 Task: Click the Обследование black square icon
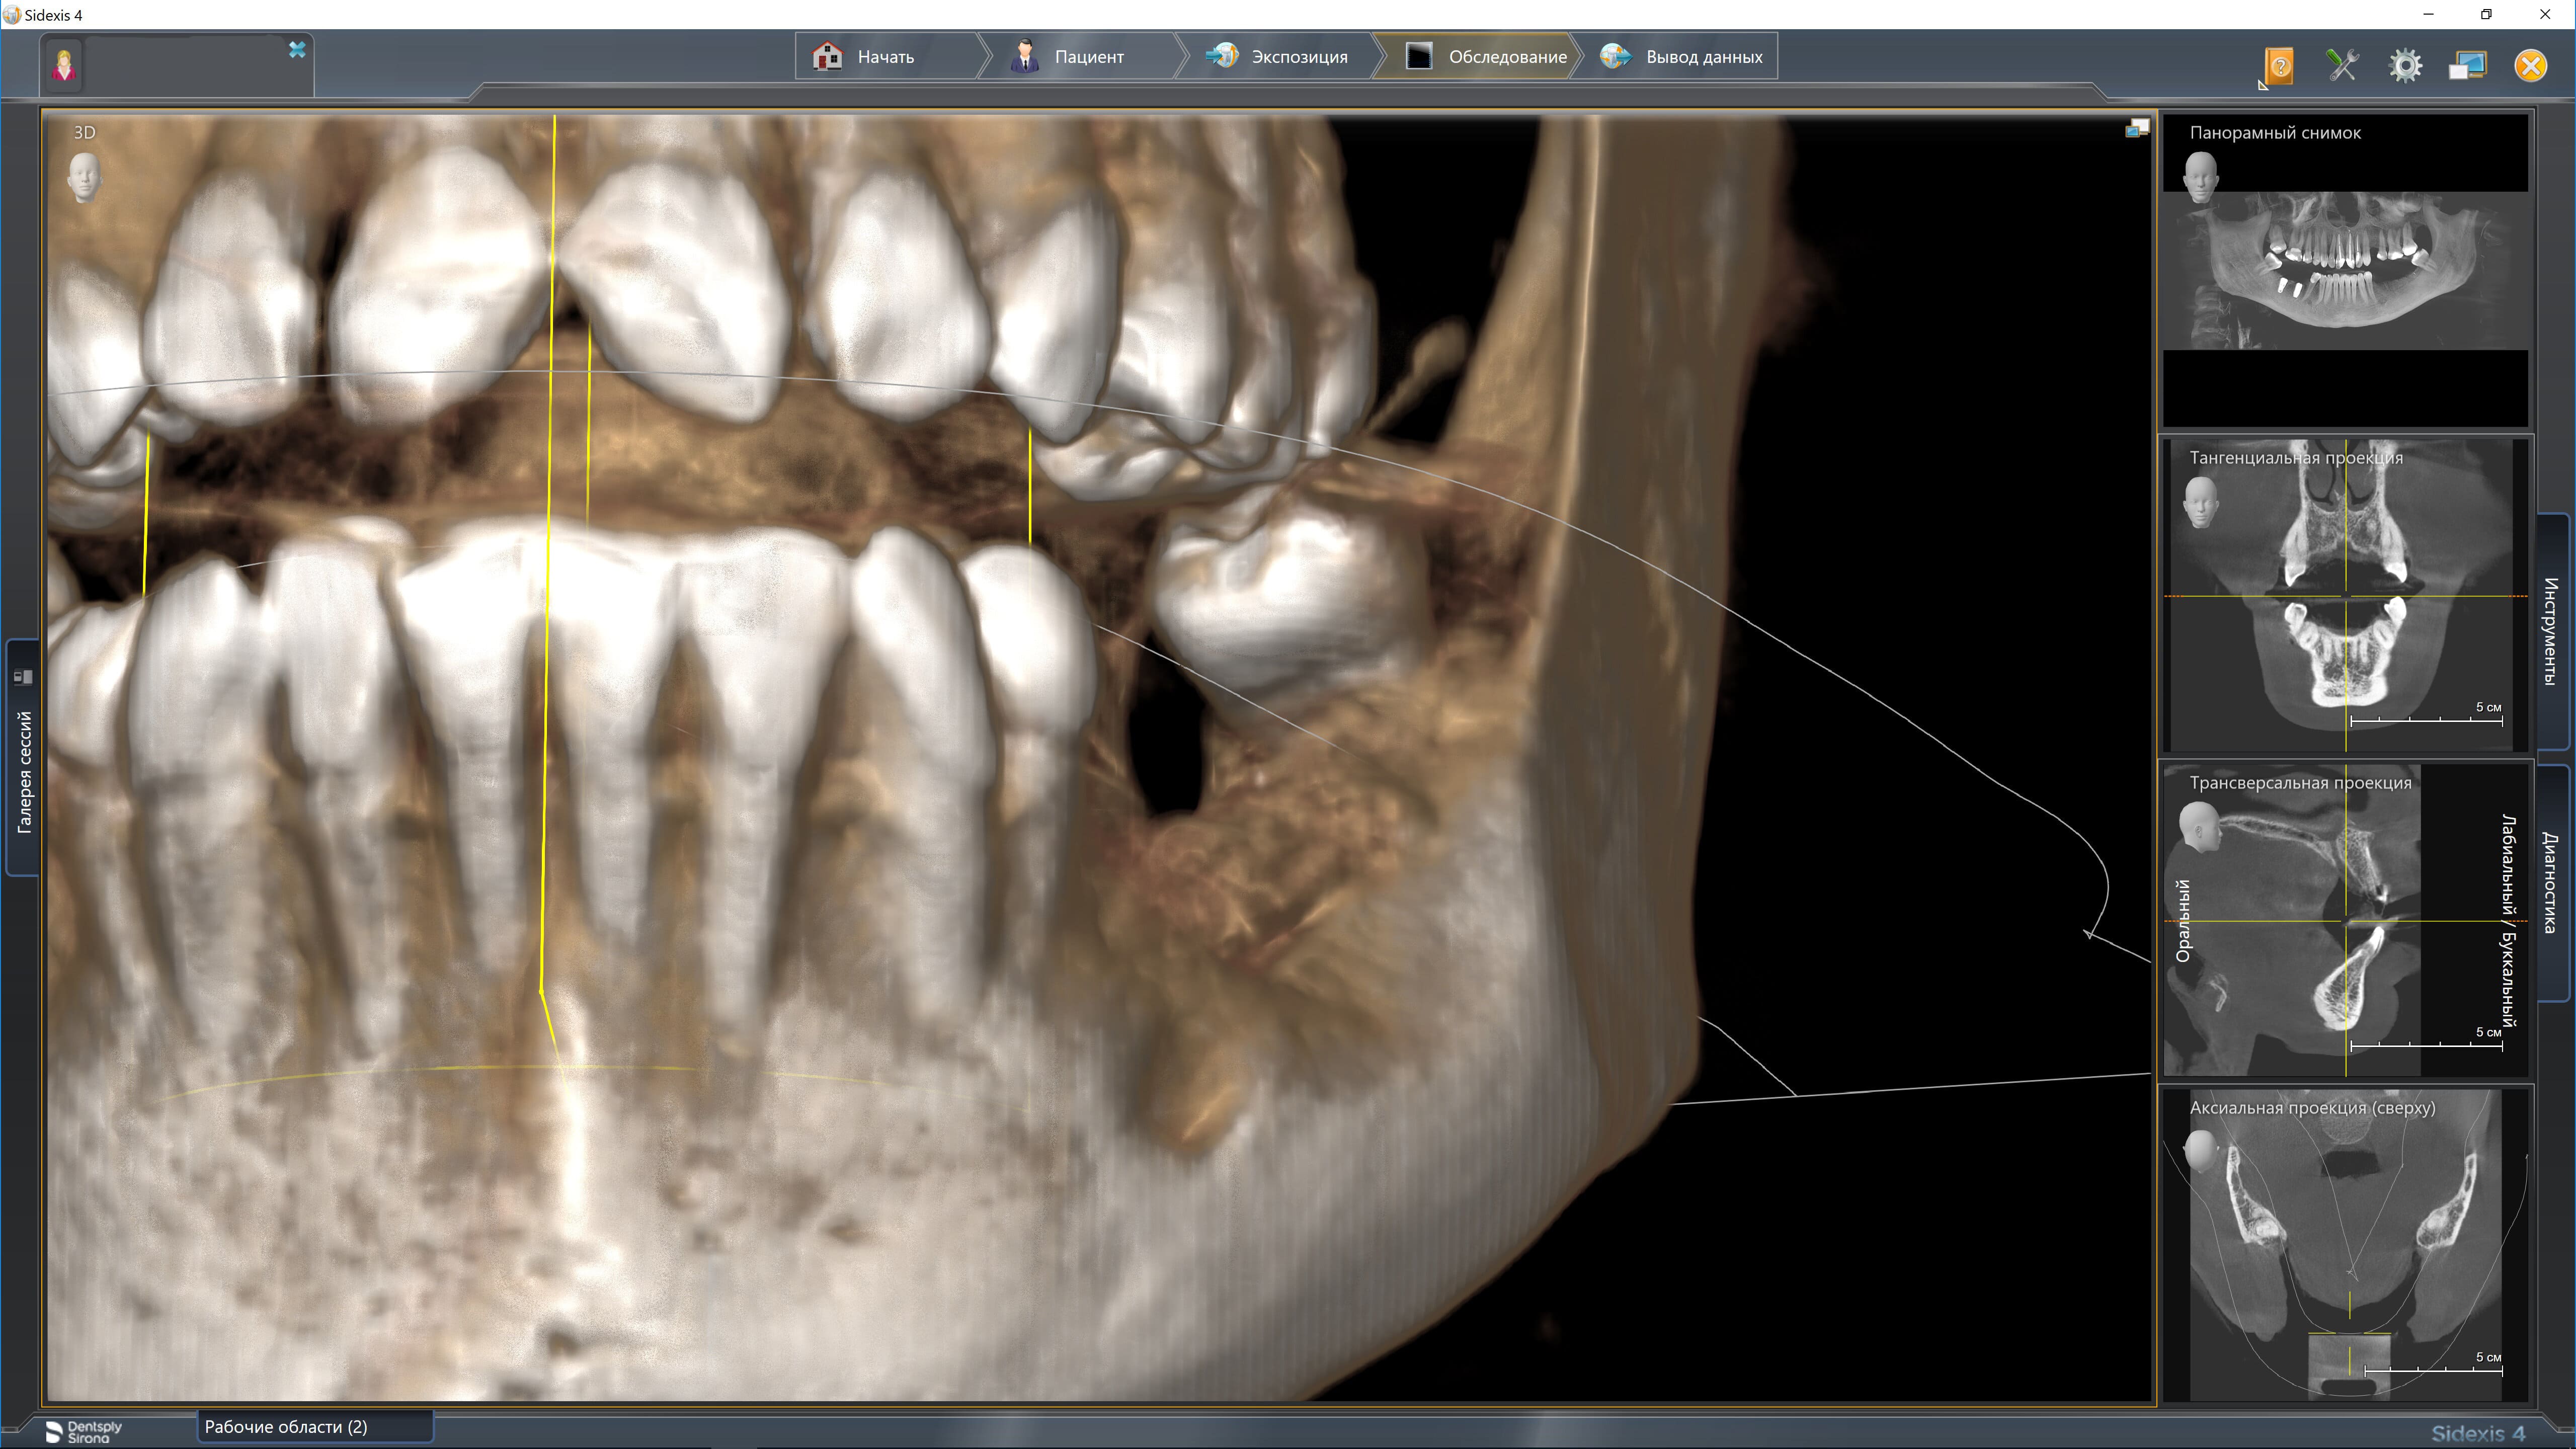1419,56
